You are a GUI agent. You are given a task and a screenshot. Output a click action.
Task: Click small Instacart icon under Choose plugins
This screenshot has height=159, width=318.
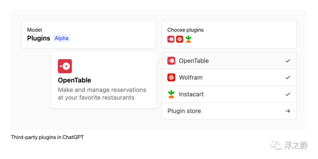(x=188, y=39)
